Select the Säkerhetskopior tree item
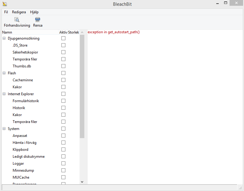This screenshot has height=191, width=244. (25, 52)
